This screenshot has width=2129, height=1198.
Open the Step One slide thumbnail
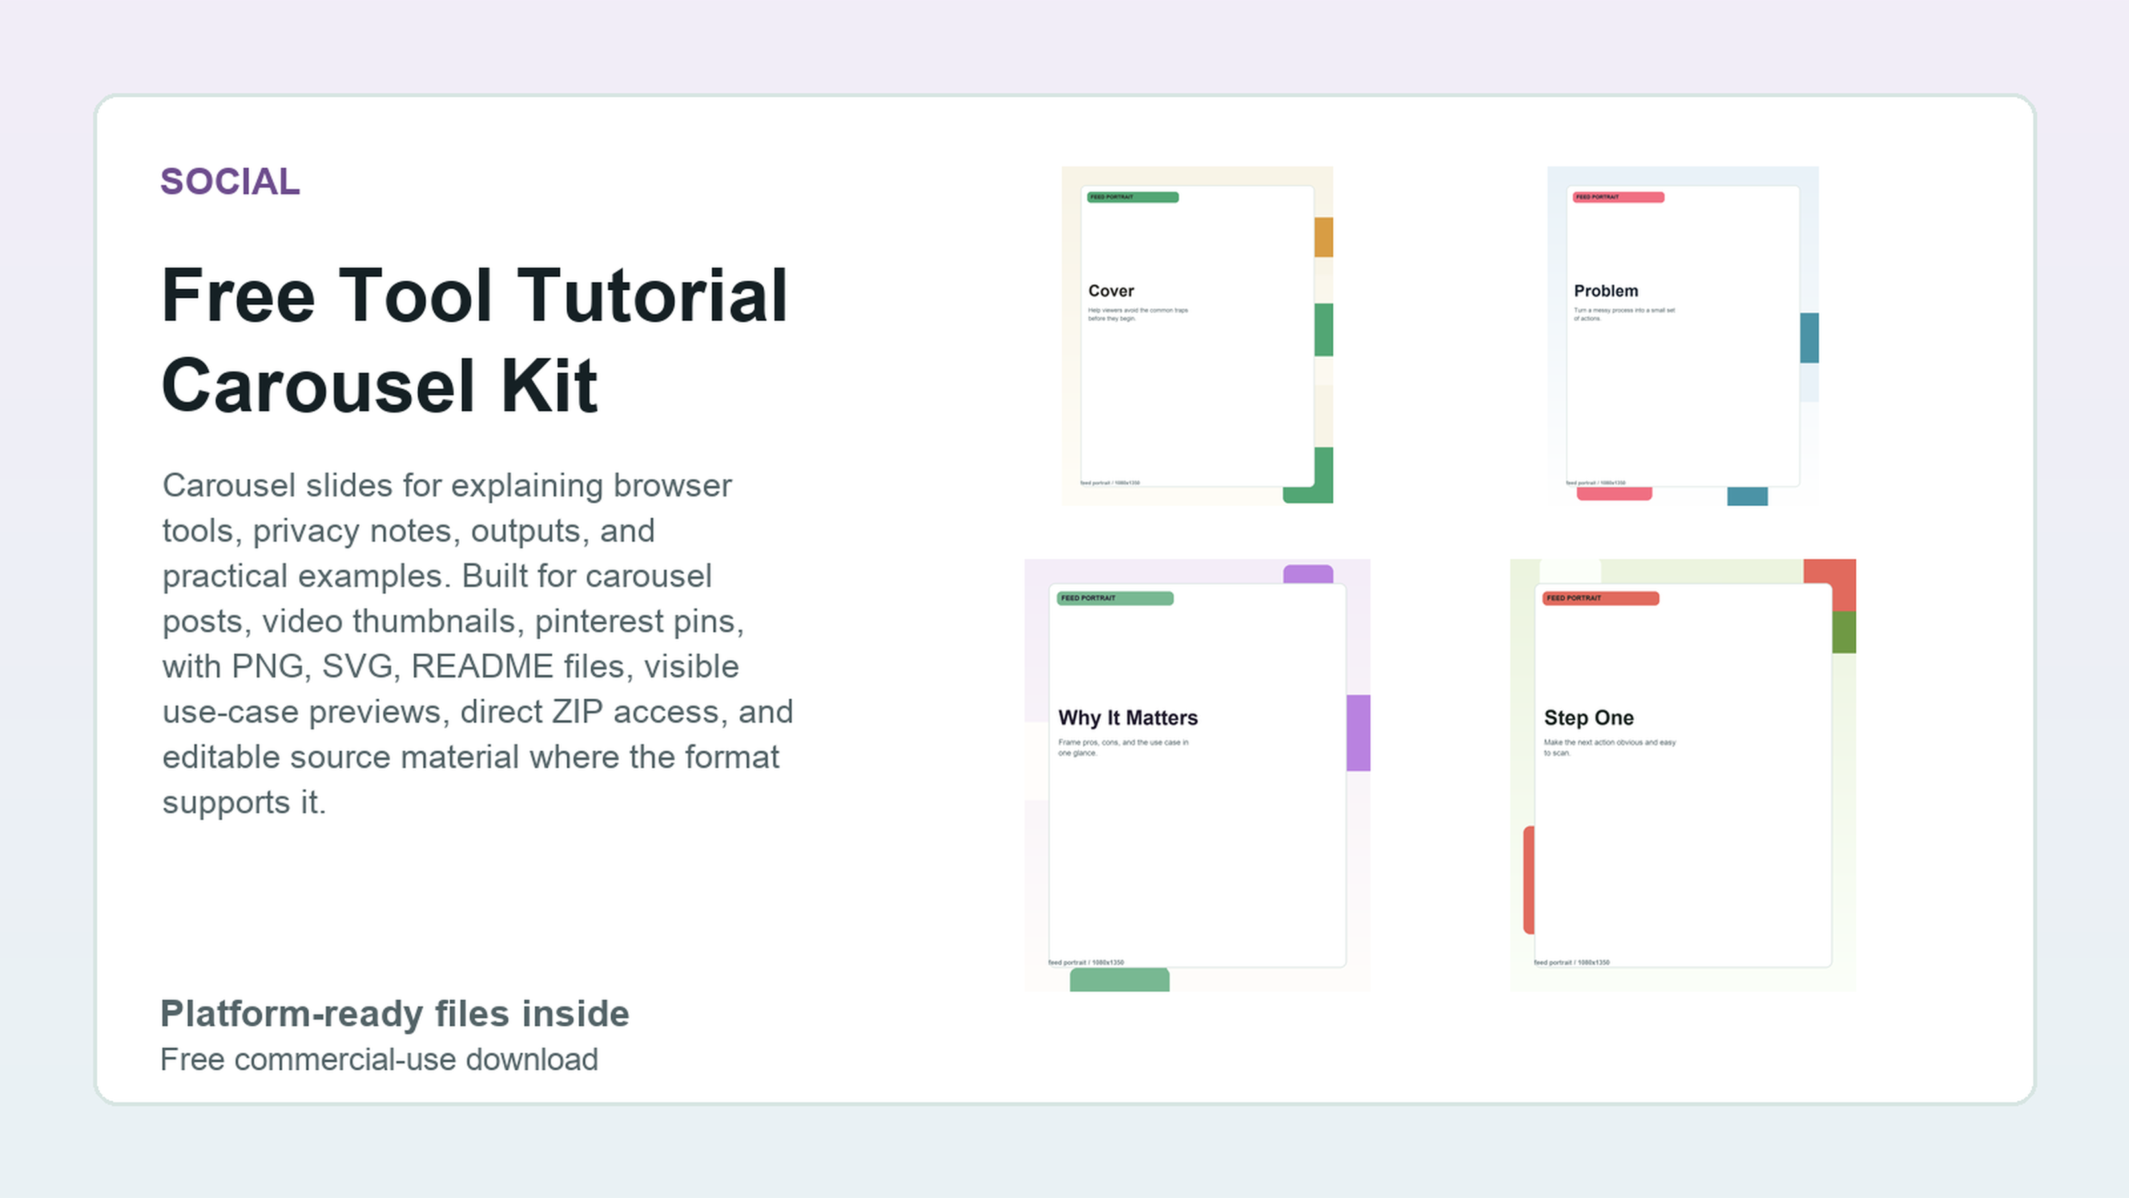(1683, 775)
